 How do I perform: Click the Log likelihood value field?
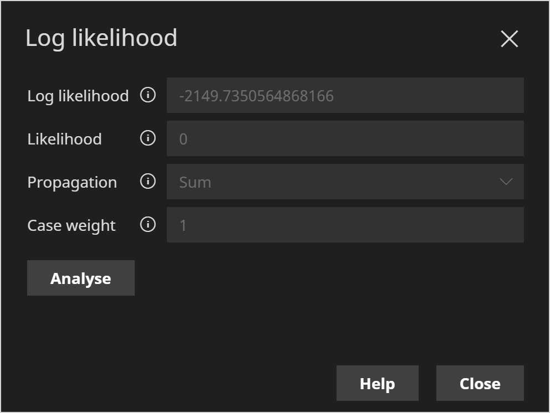(x=345, y=95)
